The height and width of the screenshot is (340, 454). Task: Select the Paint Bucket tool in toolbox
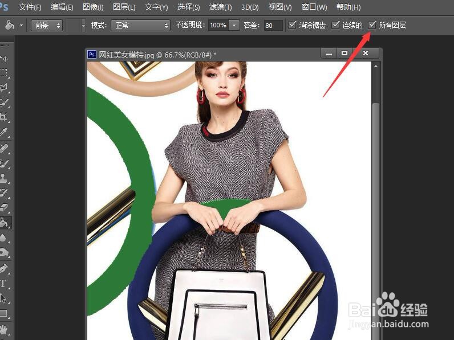[x=5, y=223]
